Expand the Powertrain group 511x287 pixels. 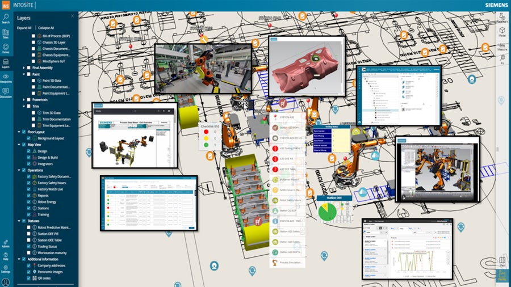pyautogui.click(x=24, y=100)
